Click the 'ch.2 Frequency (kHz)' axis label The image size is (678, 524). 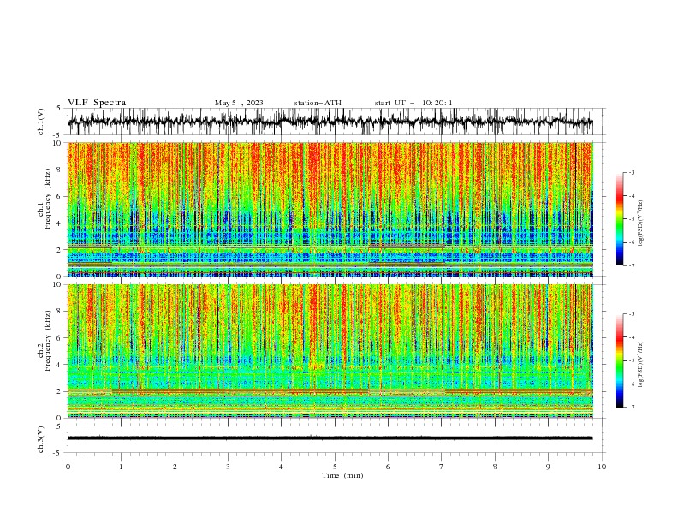tap(44, 340)
